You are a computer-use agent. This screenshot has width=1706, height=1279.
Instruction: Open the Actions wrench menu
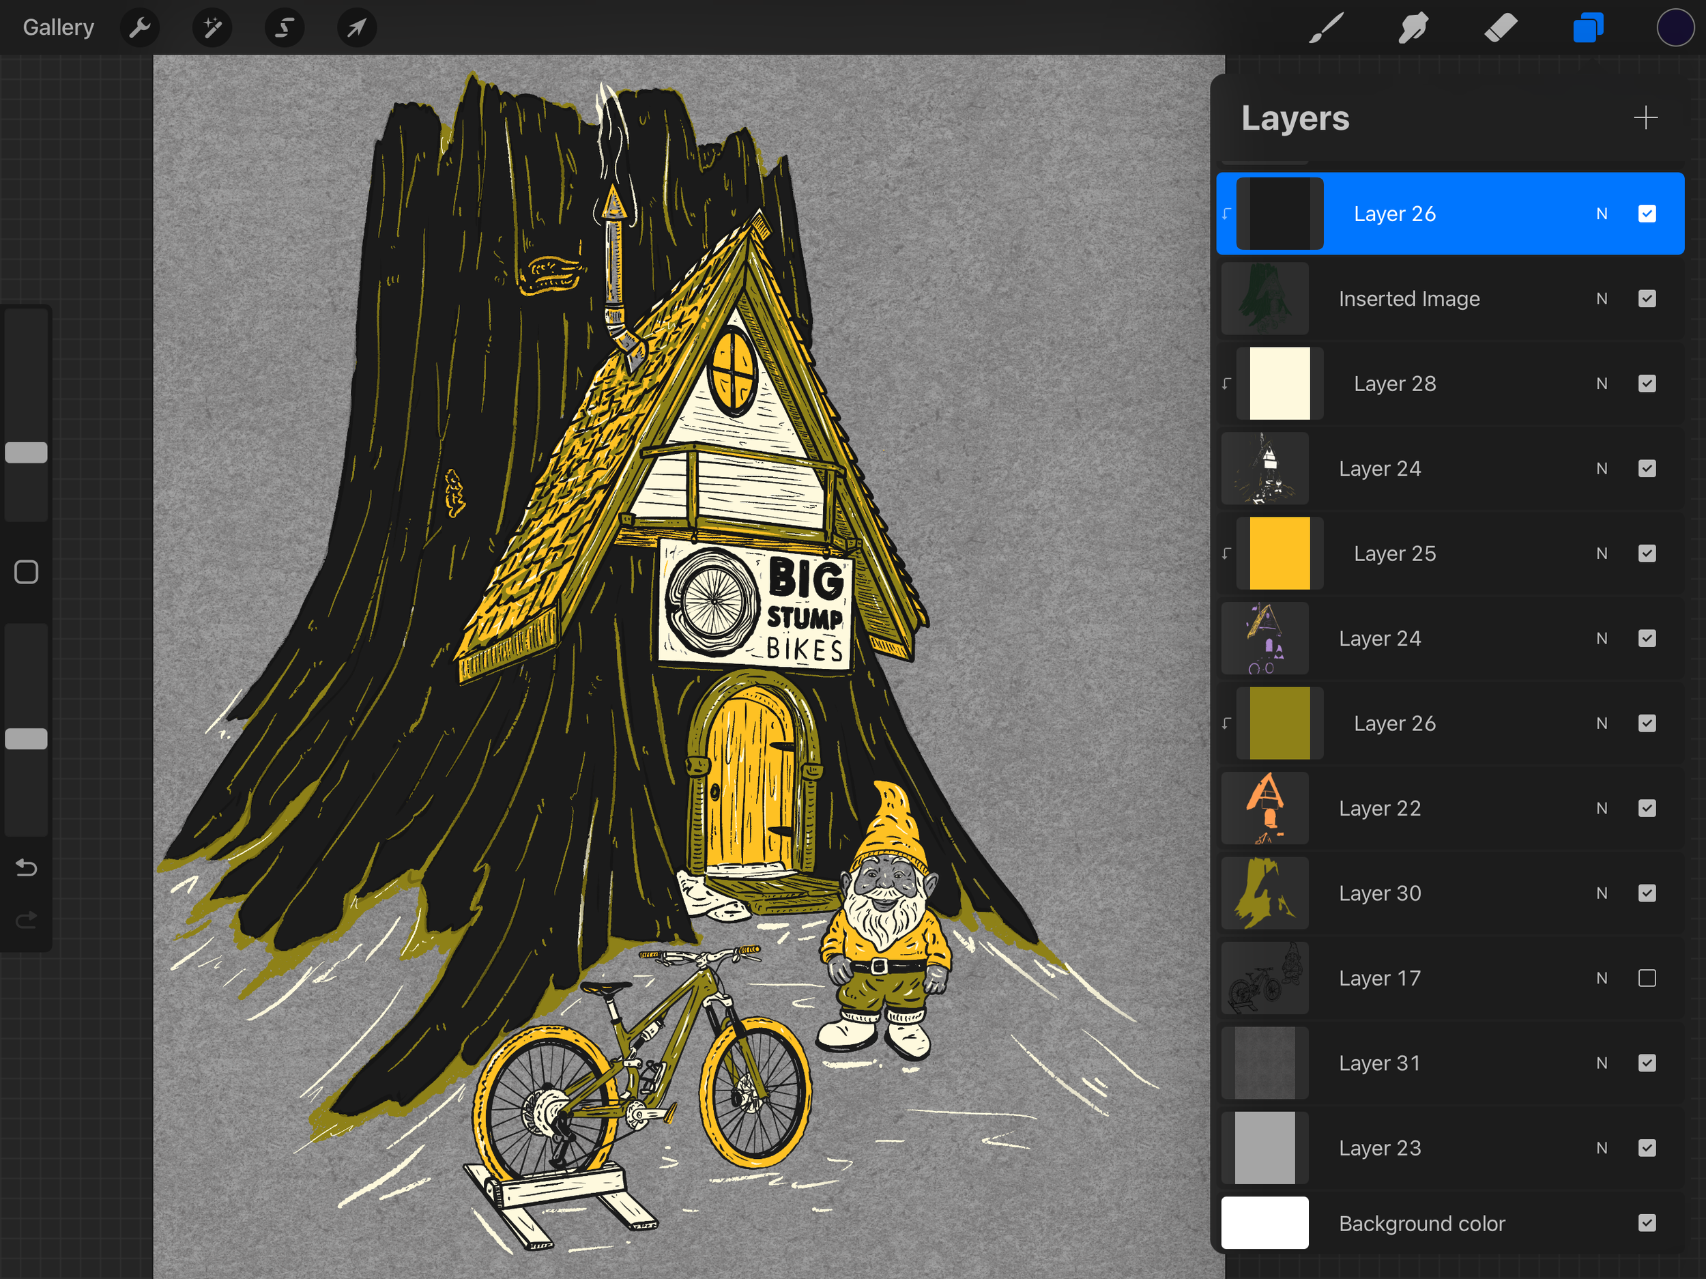coord(140,29)
